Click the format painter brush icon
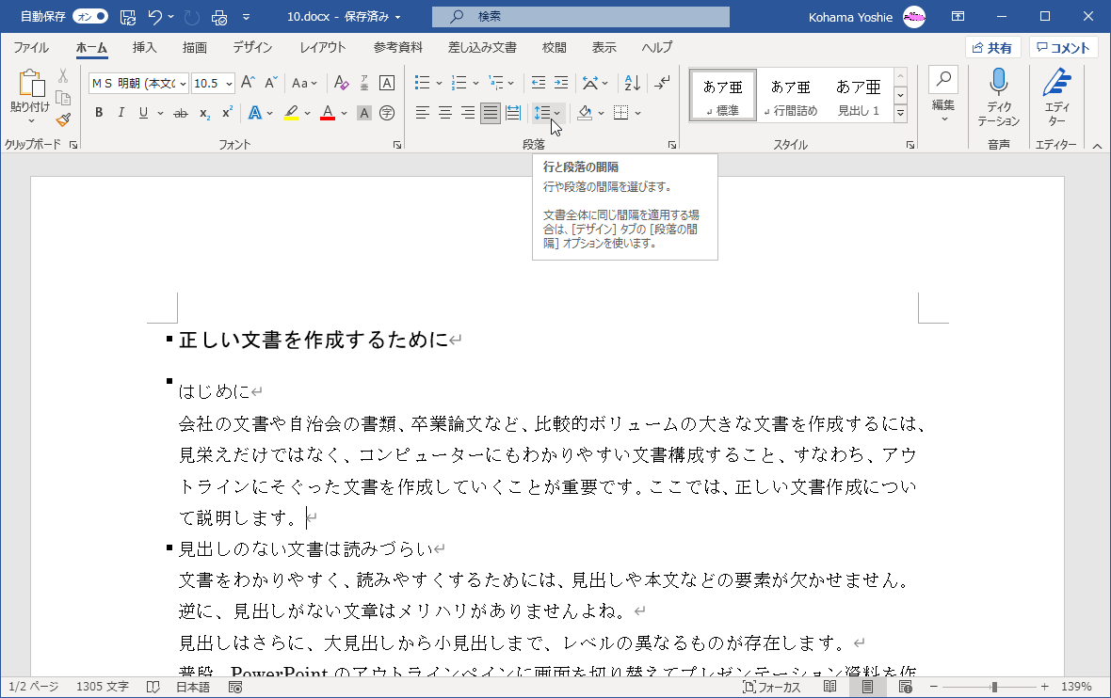 click(63, 119)
